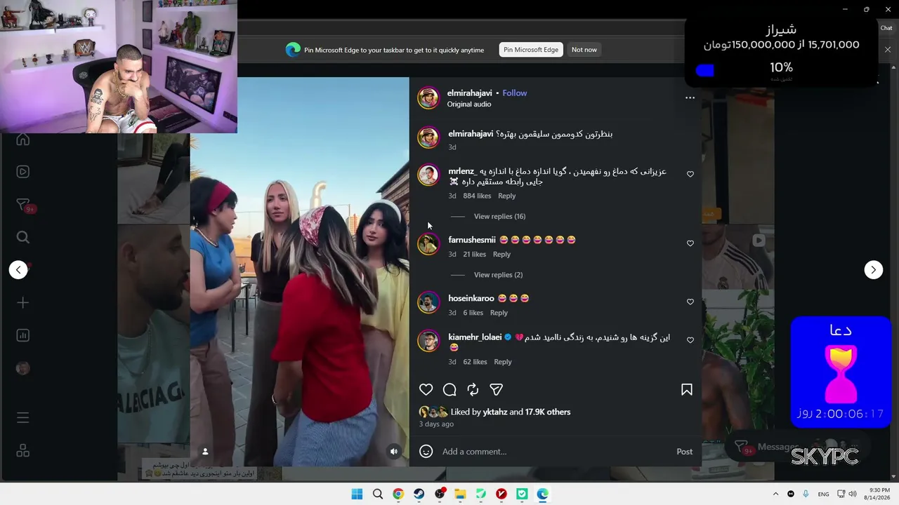Open the Steam taskbar icon
The height and width of the screenshot is (505, 899).
point(419,494)
